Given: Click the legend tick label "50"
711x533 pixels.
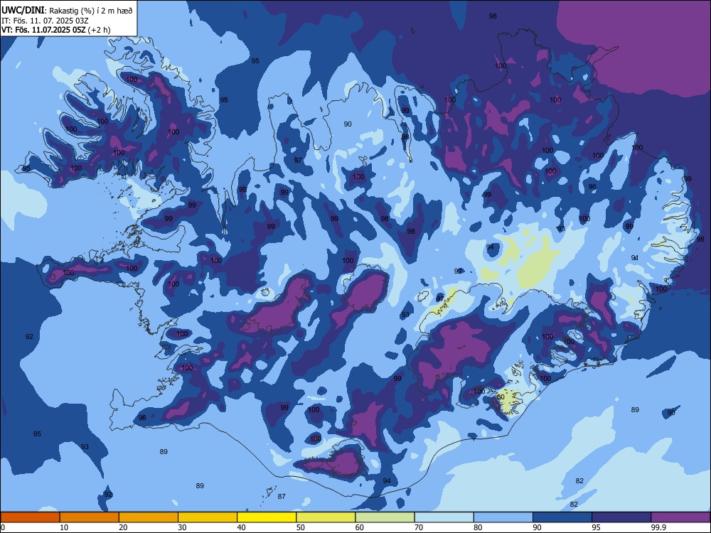Looking at the screenshot, I should tap(300, 527).
